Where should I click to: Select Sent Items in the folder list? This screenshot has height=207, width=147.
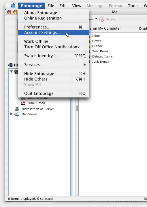tap(100, 51)
